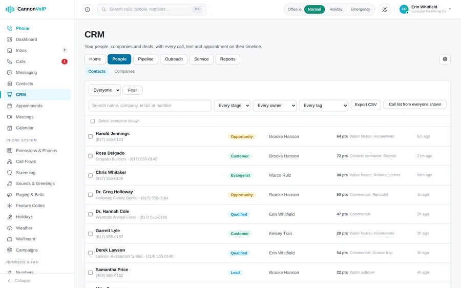Select the Feature Codes asterisk icon
The image size is (461, 288).
(10, 205)
